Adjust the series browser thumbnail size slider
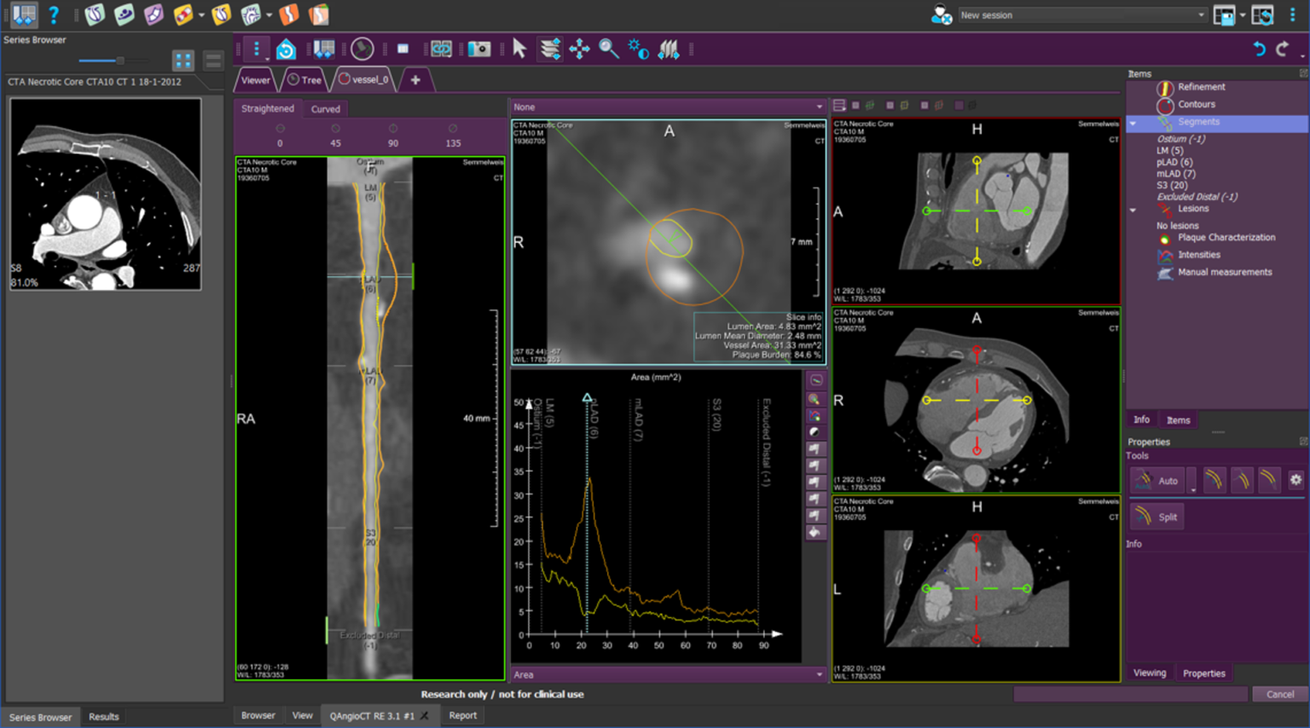This screenshot has height=728, width=1310. (x=119, y=61)
